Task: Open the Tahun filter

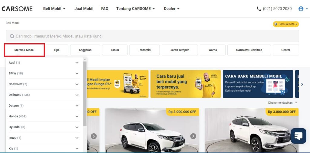Action: (x=115, y=50)
